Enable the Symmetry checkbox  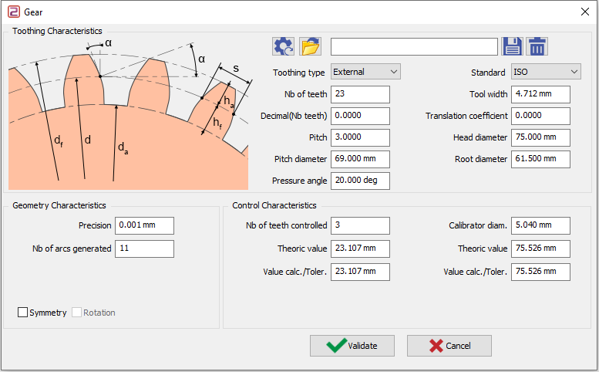23,313
